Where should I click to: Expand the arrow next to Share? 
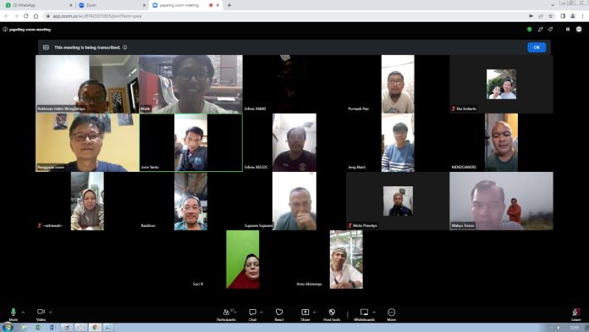(314, 312)
